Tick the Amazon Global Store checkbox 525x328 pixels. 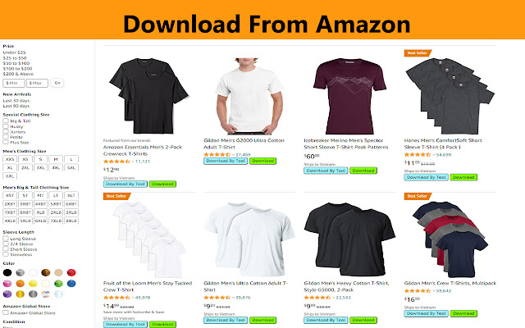pyautogui.click(x=6, y=312)
